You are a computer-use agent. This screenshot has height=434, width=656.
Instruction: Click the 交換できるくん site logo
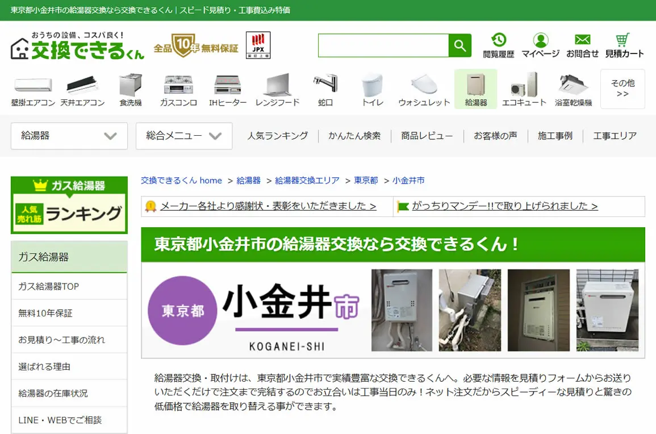click(x=77, y=46)
